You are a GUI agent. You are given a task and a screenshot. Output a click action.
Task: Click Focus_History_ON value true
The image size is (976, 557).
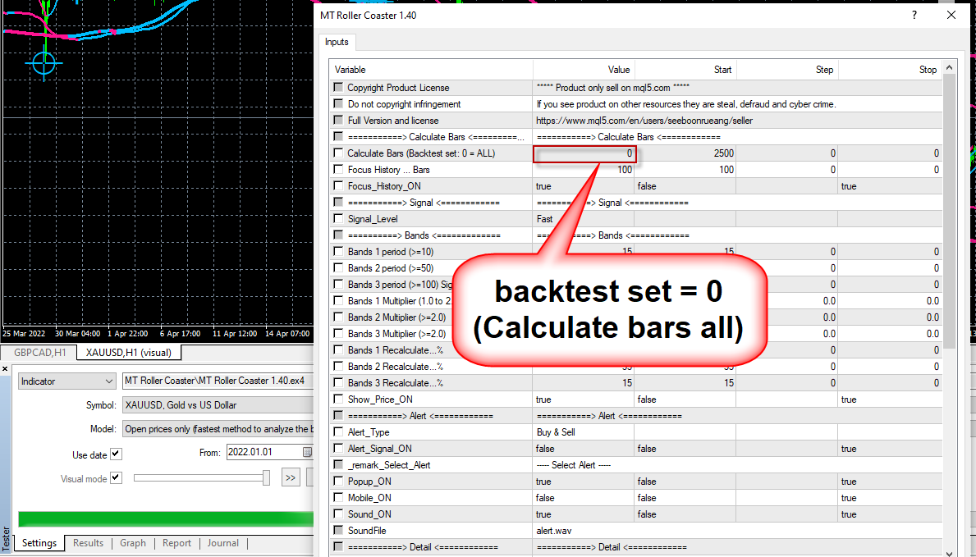tap(543, 185)
